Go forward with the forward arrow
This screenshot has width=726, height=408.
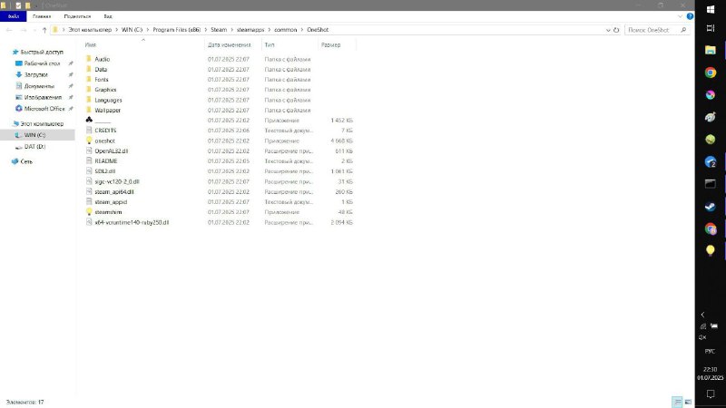click(24, 30)
